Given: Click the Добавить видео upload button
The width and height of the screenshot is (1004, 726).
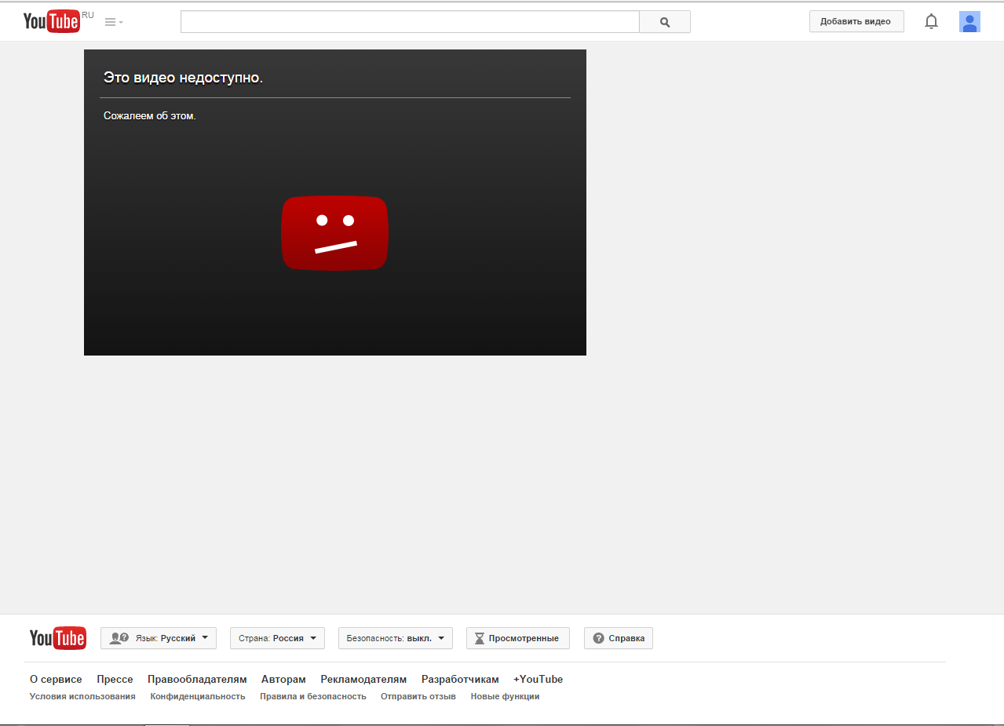Looking at the screenshot, I should (856, 21).
